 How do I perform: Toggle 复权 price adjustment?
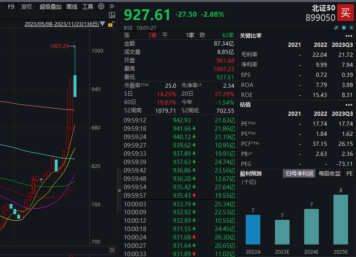[27, 7]
